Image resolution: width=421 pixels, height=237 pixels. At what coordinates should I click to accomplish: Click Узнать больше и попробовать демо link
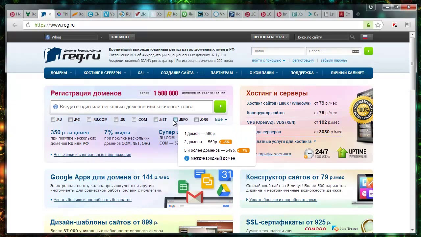pos(283,200)
